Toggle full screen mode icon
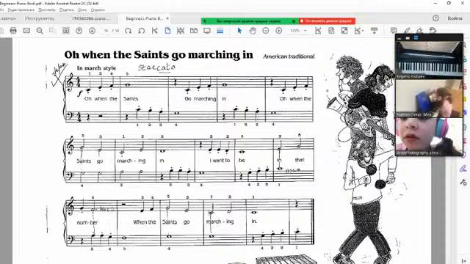470x264 pixels. [344, 31]
